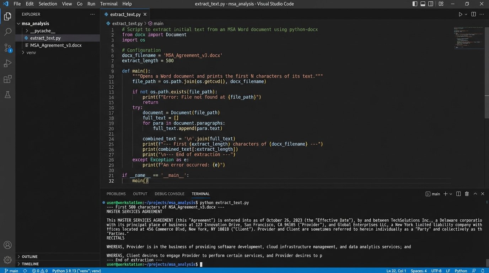Toggle panel visibility in title bar
The height and width of the screenshot is (273, 489).
tap(423, 4)
